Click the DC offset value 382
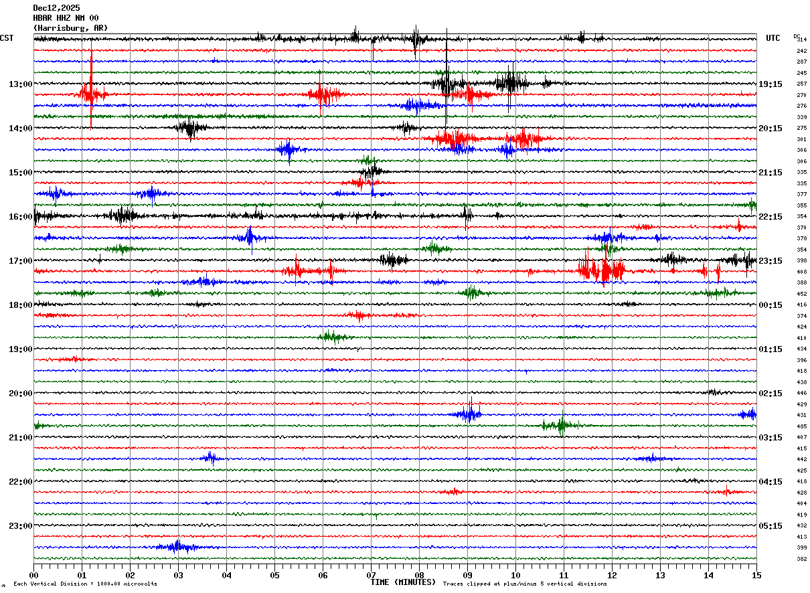Image resolution: width=810 pixels, height=593 pixels. point(801,559)
